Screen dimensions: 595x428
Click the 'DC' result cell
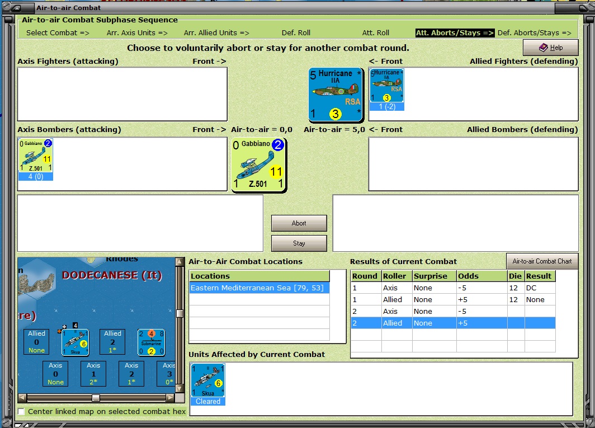(540, 288)
